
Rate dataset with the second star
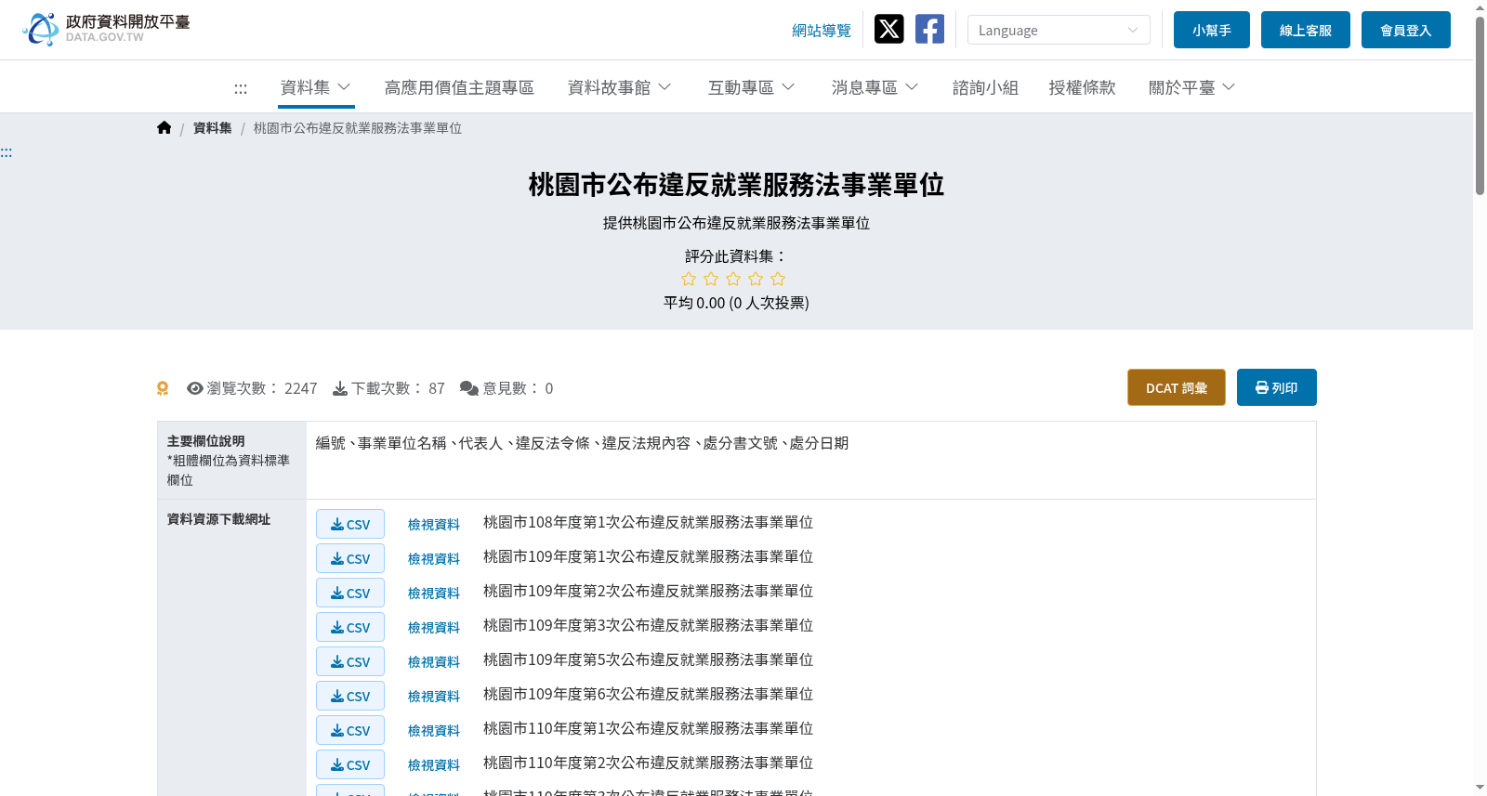[711, 279]
